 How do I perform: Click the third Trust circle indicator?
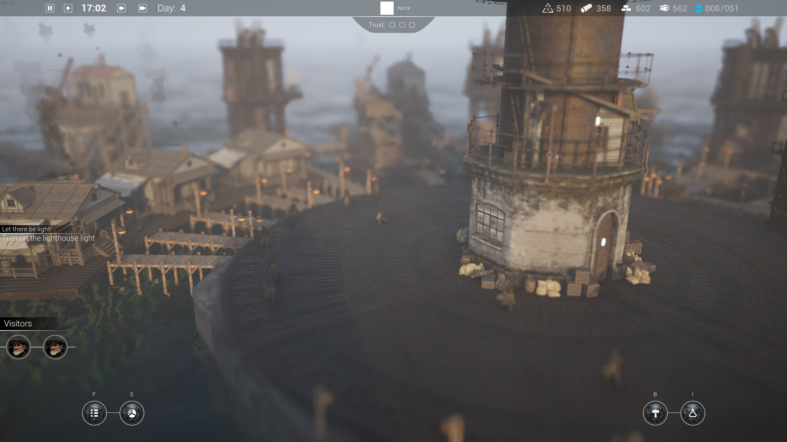tap(412, 25)
